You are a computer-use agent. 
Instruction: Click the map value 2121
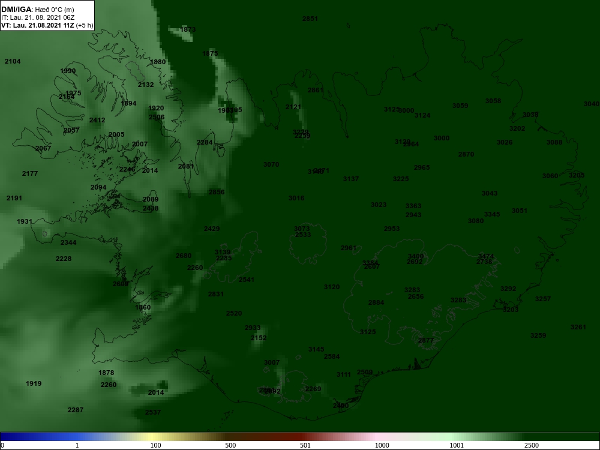pos(293,107)
